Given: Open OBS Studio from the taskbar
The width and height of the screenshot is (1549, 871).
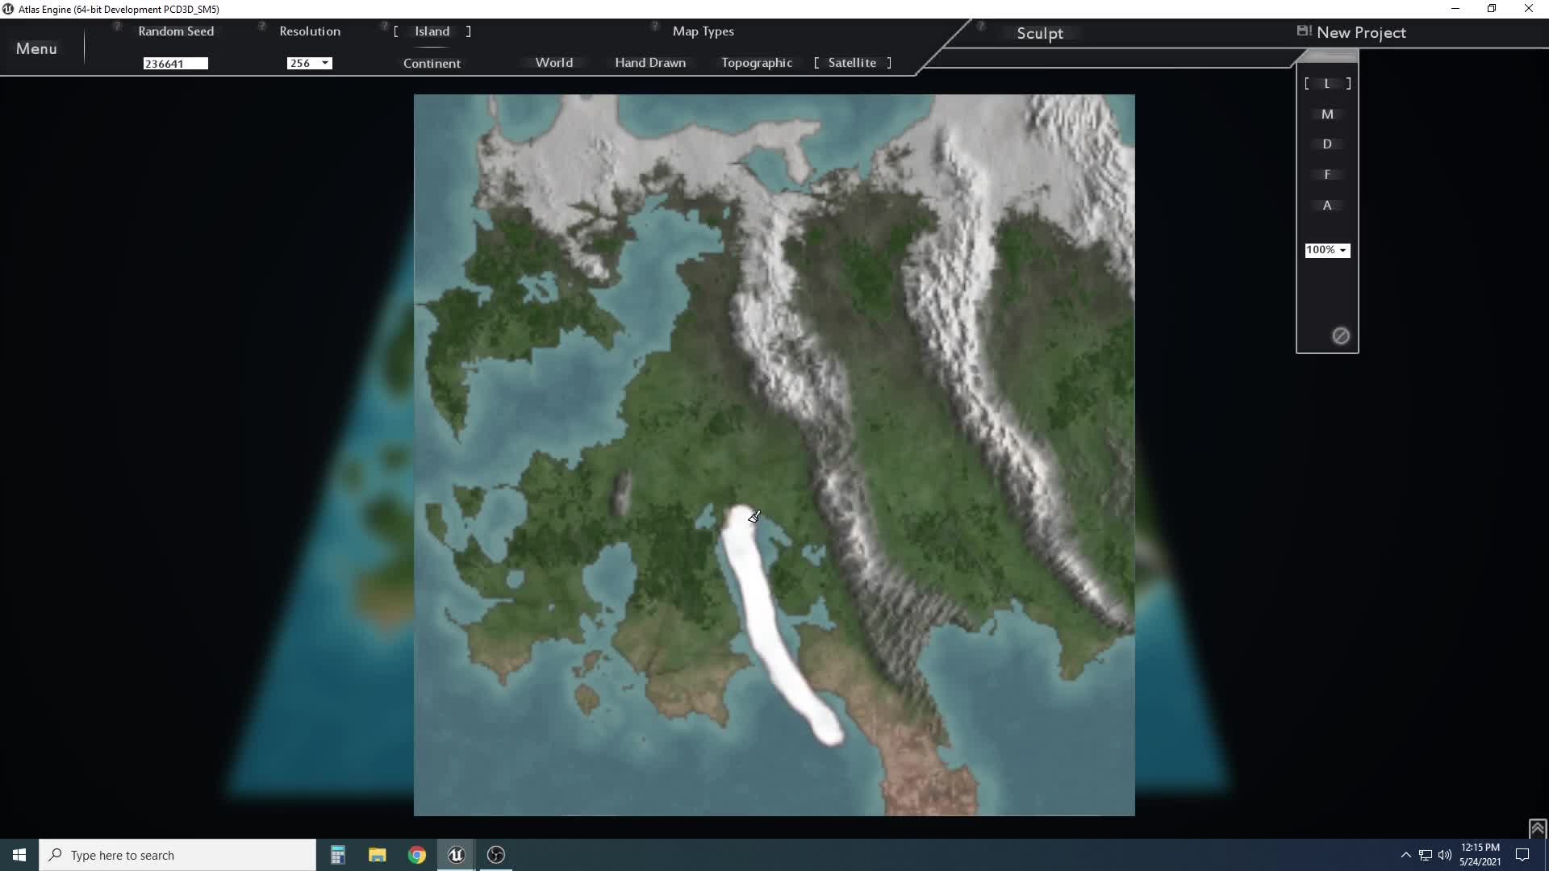Looking at the screenshot, I should tap(496, 855).
